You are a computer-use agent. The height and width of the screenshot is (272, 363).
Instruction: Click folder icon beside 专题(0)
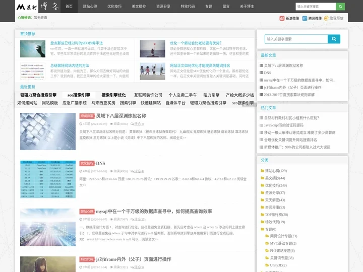pos(262,229)
